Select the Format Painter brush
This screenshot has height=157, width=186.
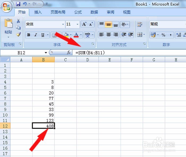coord(19,34)
